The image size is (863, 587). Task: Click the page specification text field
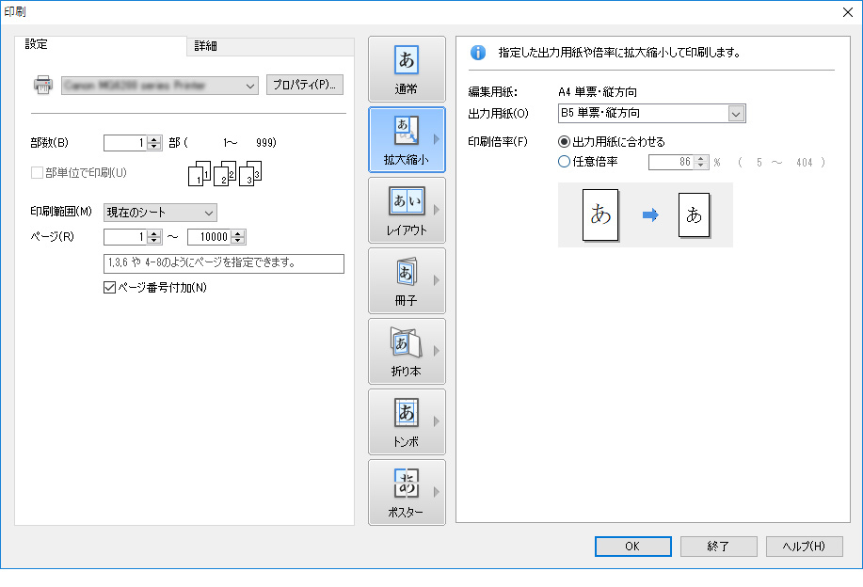[x=223, y=263]
